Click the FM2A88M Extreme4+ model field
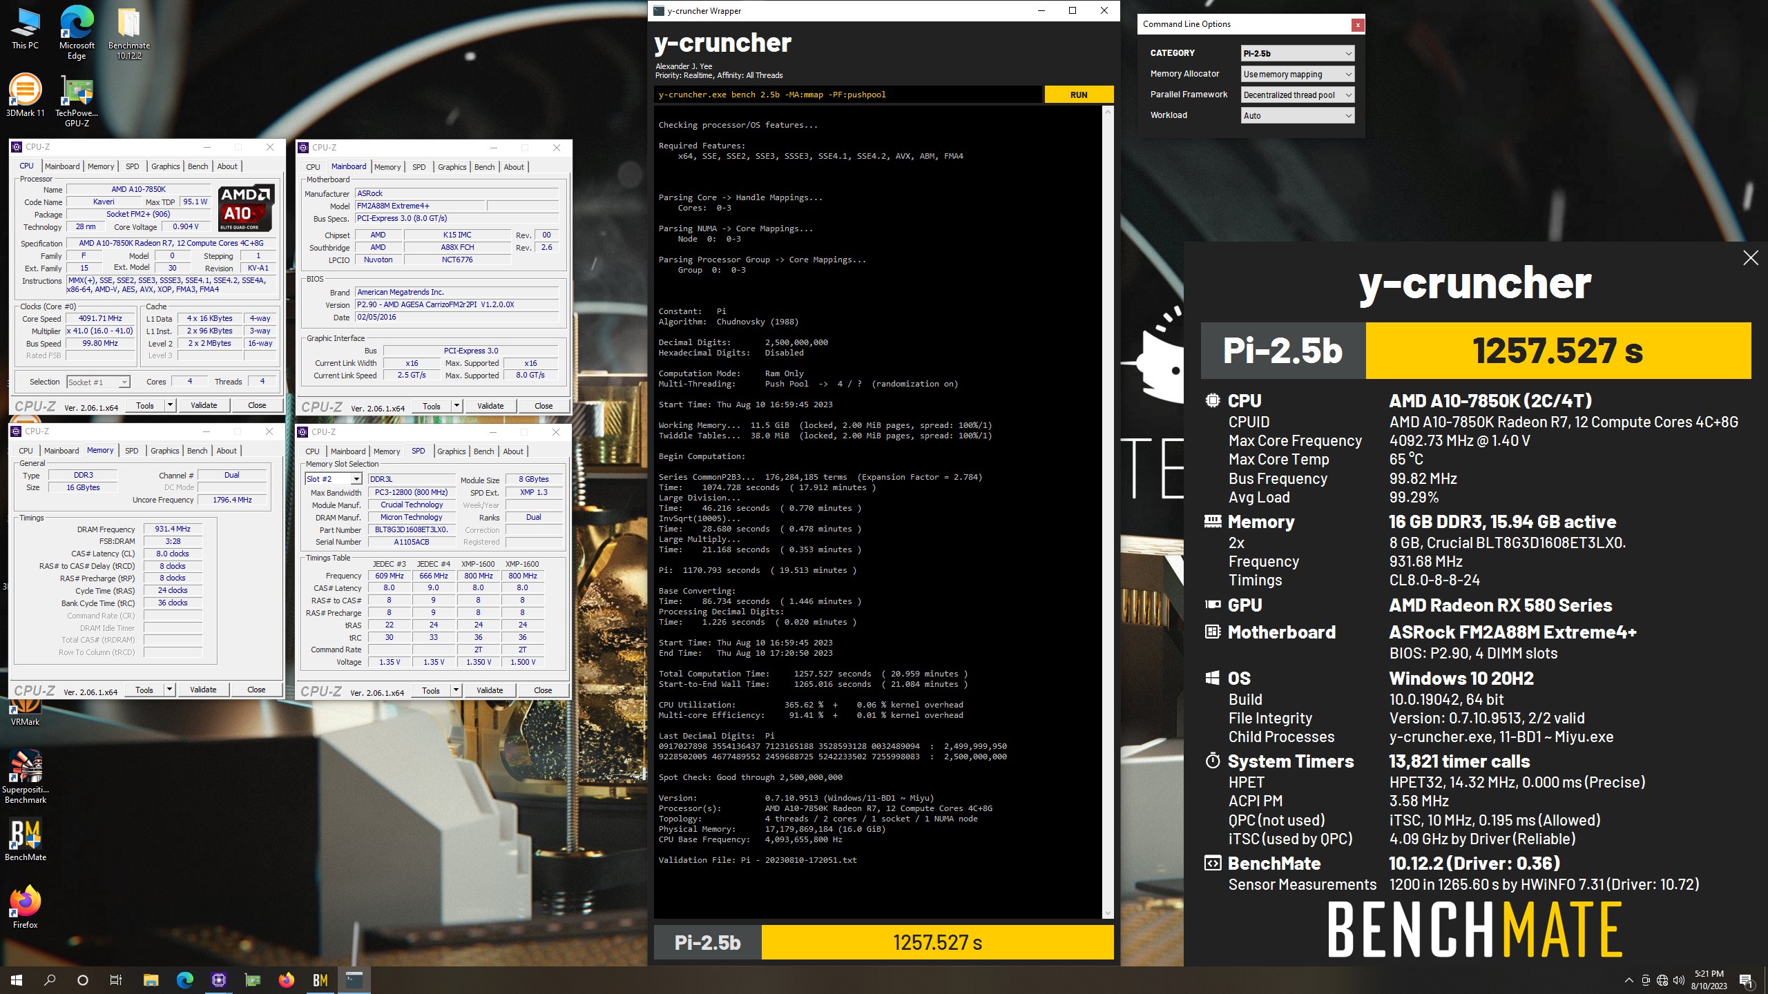 tap(420, 206)
